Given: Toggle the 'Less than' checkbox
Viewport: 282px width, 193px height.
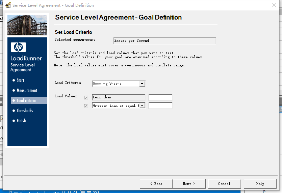Looking at the screenshot, I should pyautogui.click(x=86, y=98).
